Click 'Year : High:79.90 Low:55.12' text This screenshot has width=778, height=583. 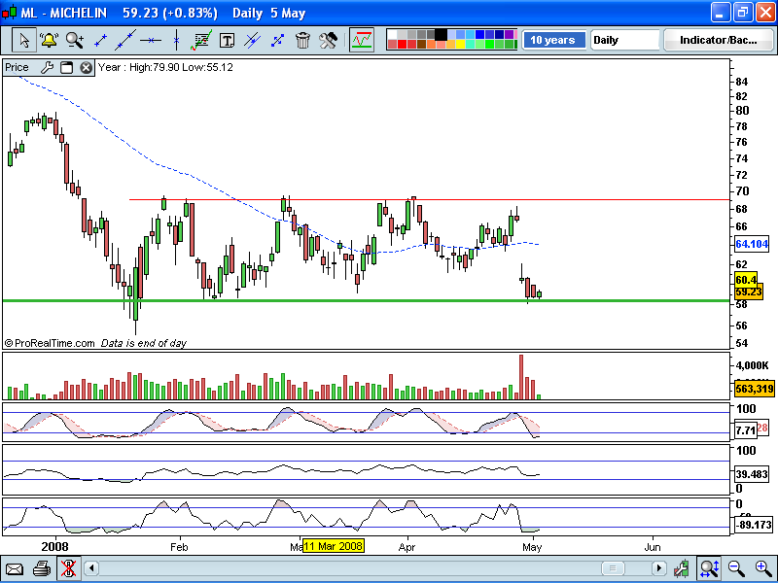click(165, 67)
